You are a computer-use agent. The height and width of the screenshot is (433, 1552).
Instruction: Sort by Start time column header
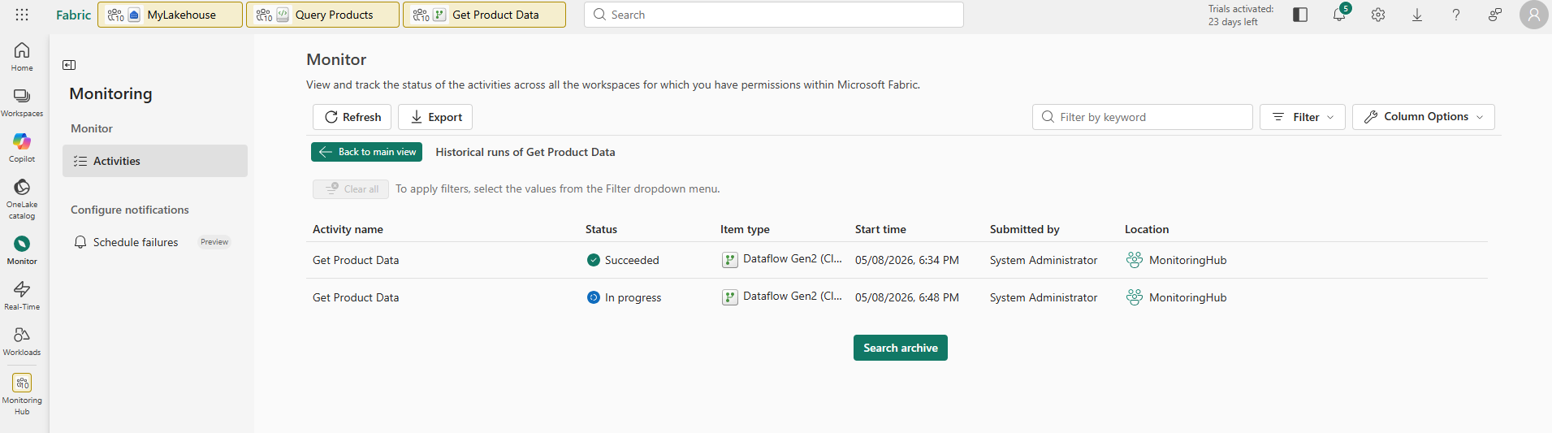click(880, 229)
